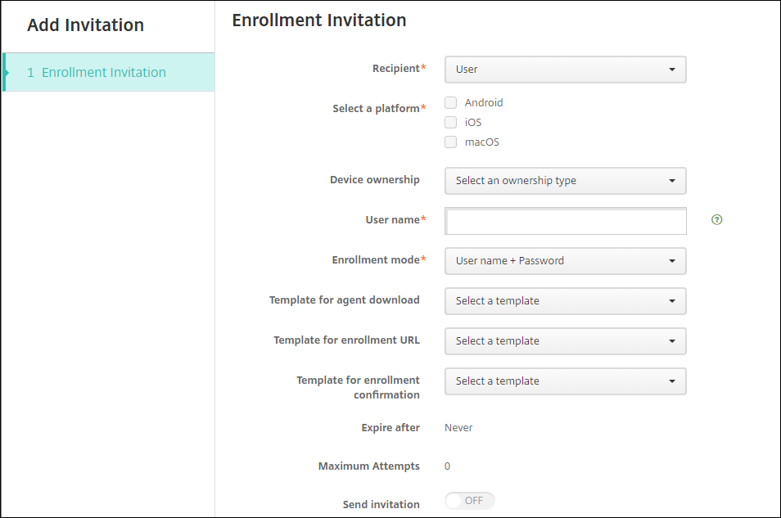Click the Enrollment mode dropdown arrow
The width and height of the screenshot is (781, 518).
672,261
